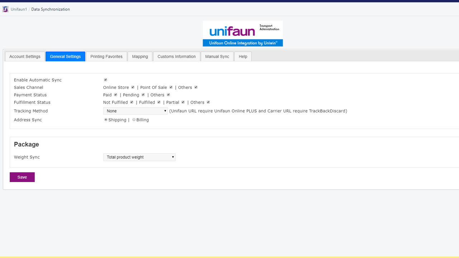The width and height of the screenshot is (459, 258).
Task: Go to the Mapping tab
Action: (x=140, y=57)
